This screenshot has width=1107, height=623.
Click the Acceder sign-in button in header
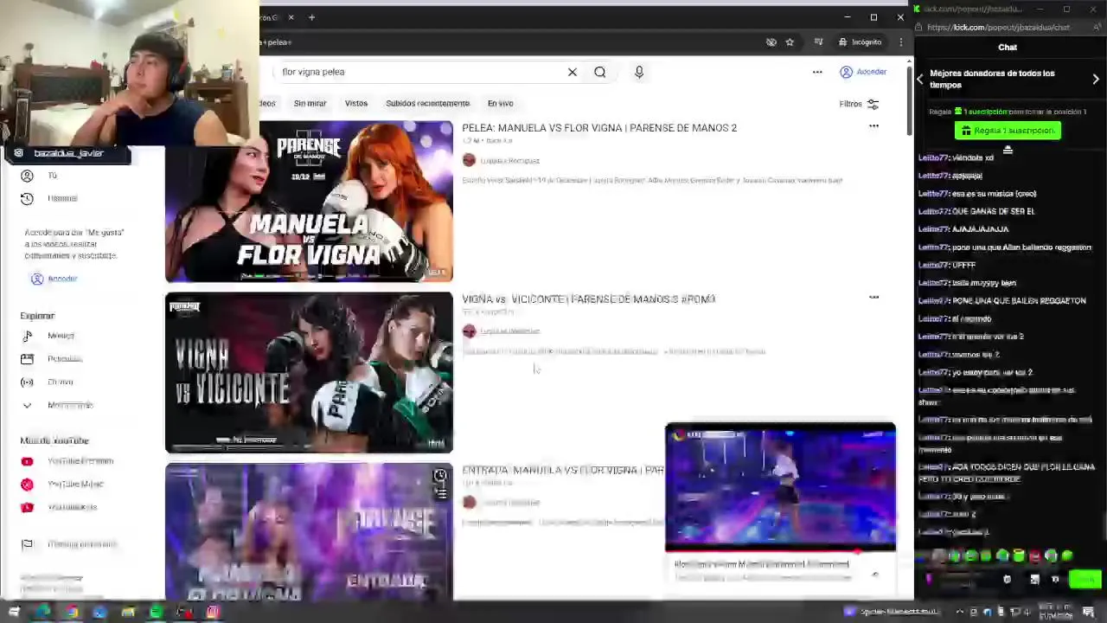coord(863,72)
